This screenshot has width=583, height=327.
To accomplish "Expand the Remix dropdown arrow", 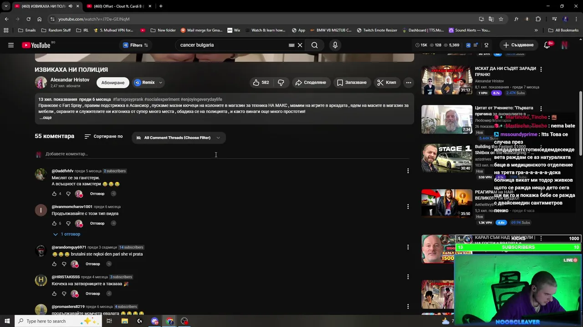I will coord(161,83).
